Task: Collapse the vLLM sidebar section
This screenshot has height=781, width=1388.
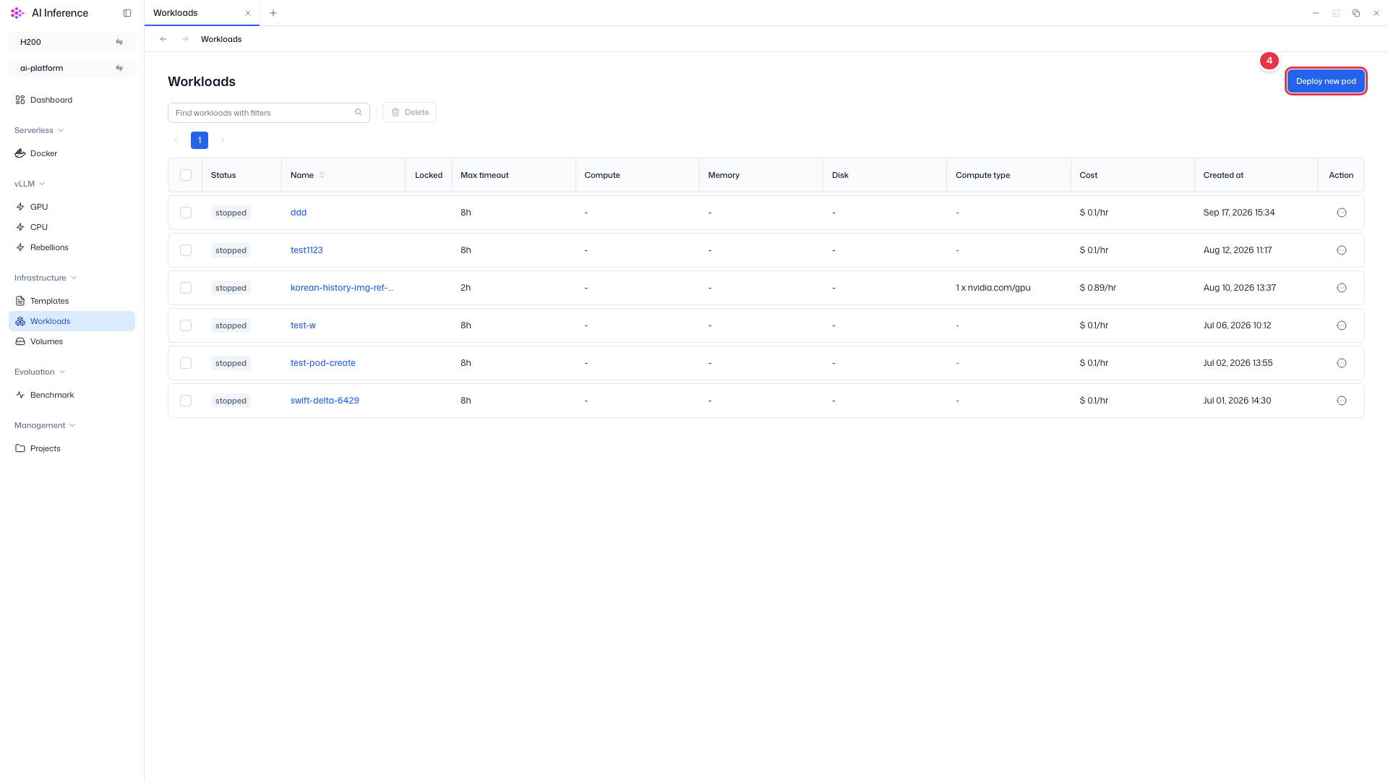Action: point(30,184)
